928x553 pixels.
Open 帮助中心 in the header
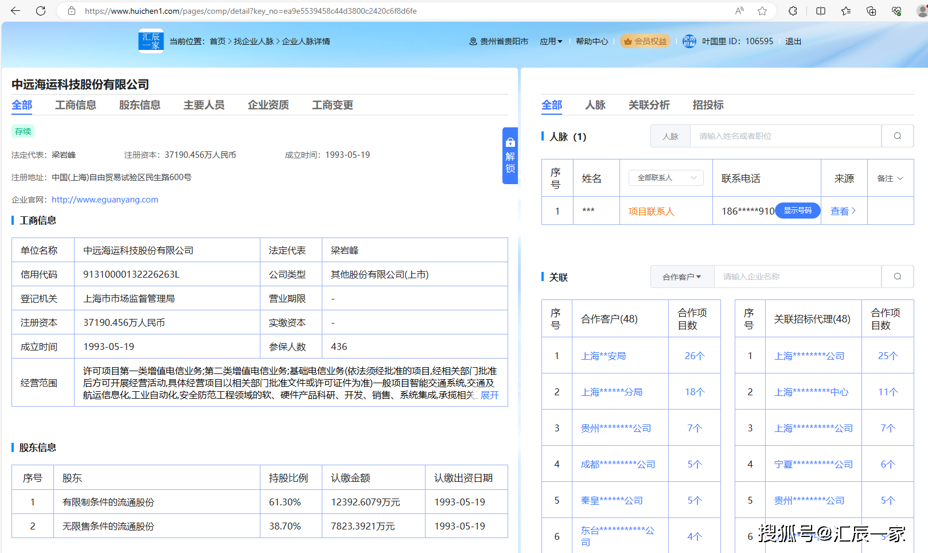592,41
